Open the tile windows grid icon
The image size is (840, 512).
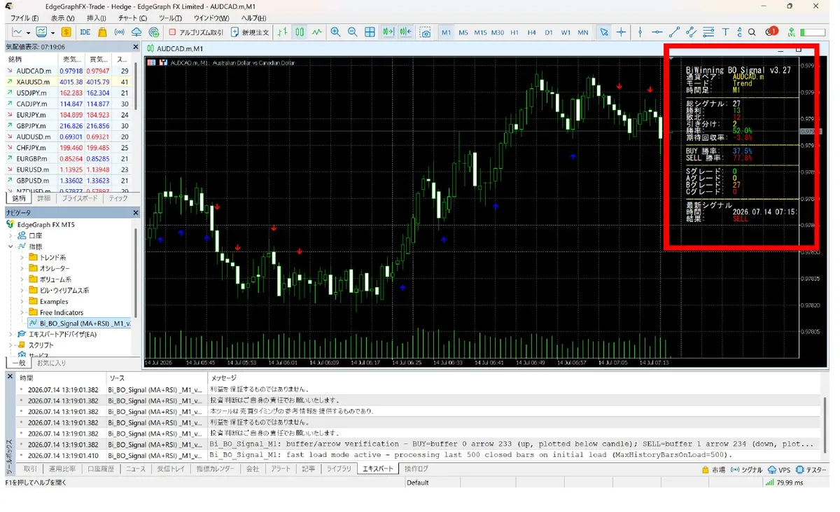pos(370,32)
